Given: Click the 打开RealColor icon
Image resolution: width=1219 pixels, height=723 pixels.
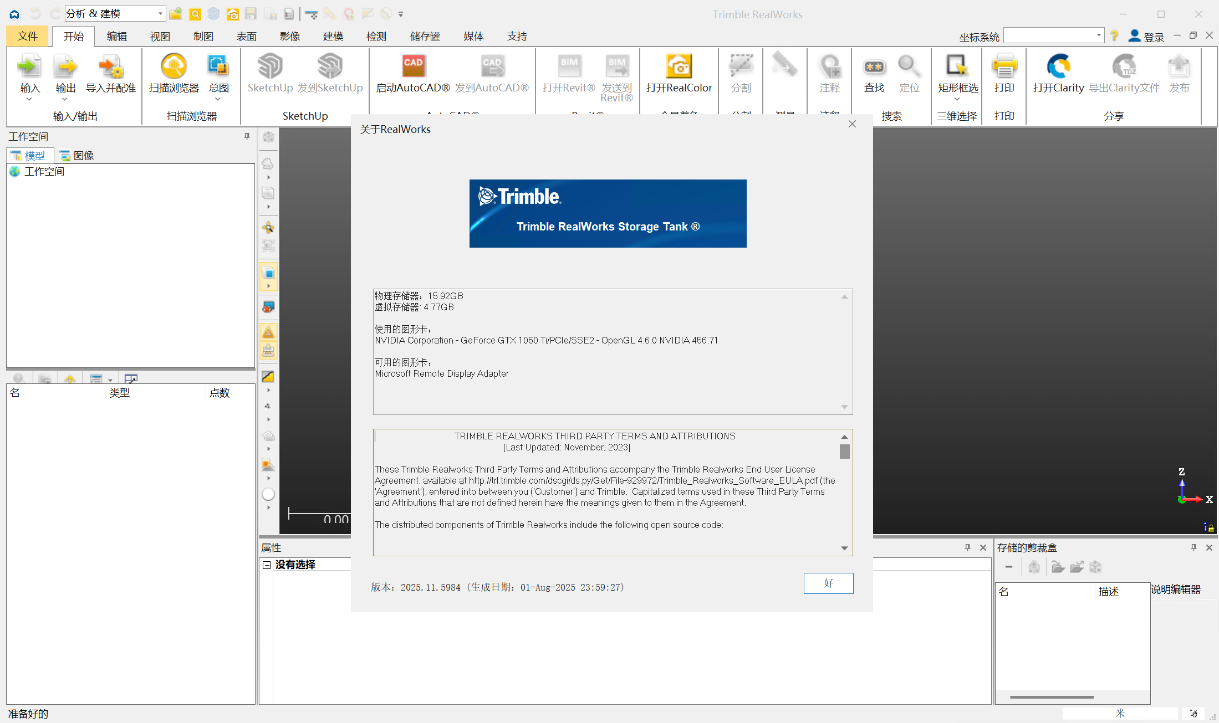Looking at the screenshot, I should 679,67.
